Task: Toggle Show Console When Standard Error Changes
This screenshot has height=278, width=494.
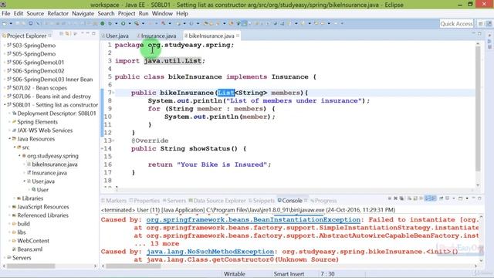Action: 434,198
